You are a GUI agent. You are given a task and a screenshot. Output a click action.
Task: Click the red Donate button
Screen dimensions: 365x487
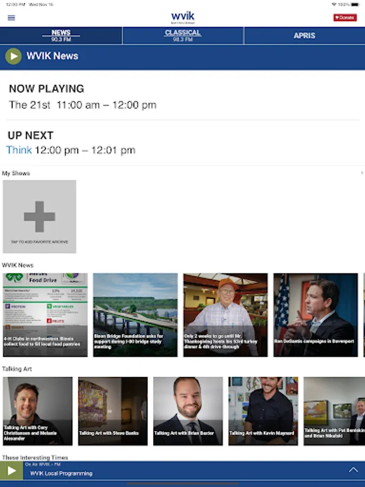[345, 18]
